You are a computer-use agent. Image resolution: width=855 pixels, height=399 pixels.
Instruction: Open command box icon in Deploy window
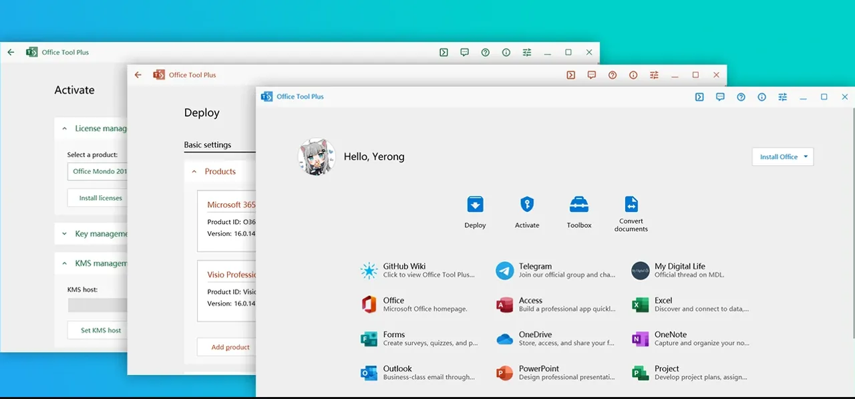[570, 75]
